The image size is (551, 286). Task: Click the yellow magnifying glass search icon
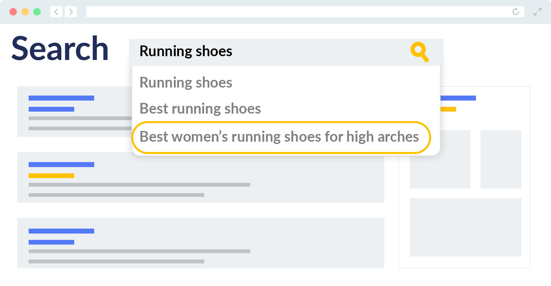coord(420,52)
